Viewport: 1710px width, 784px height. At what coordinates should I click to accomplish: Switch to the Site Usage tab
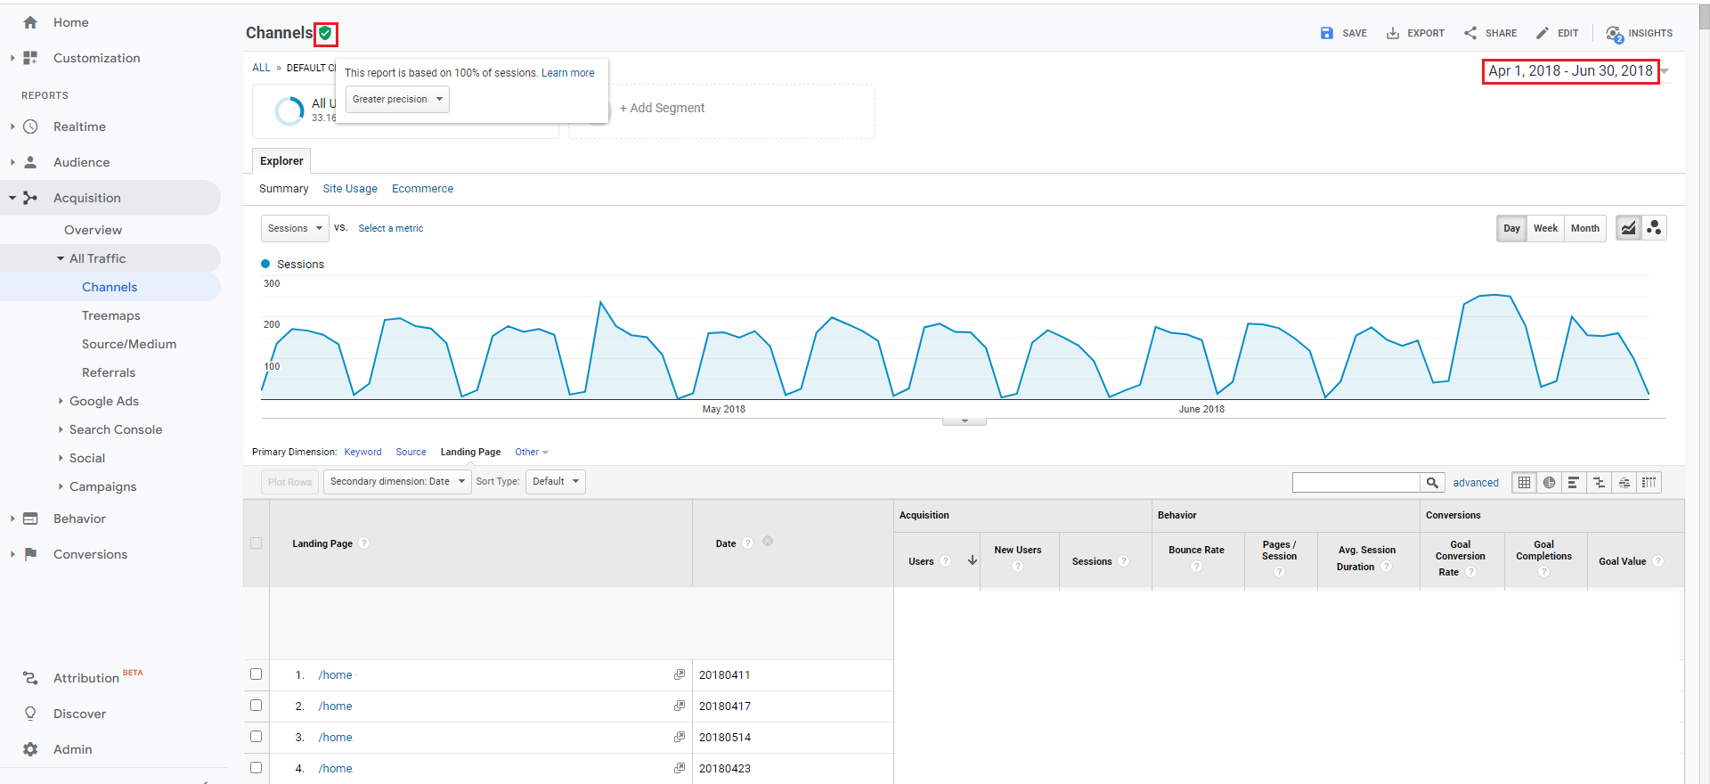(x=350, y=189)
